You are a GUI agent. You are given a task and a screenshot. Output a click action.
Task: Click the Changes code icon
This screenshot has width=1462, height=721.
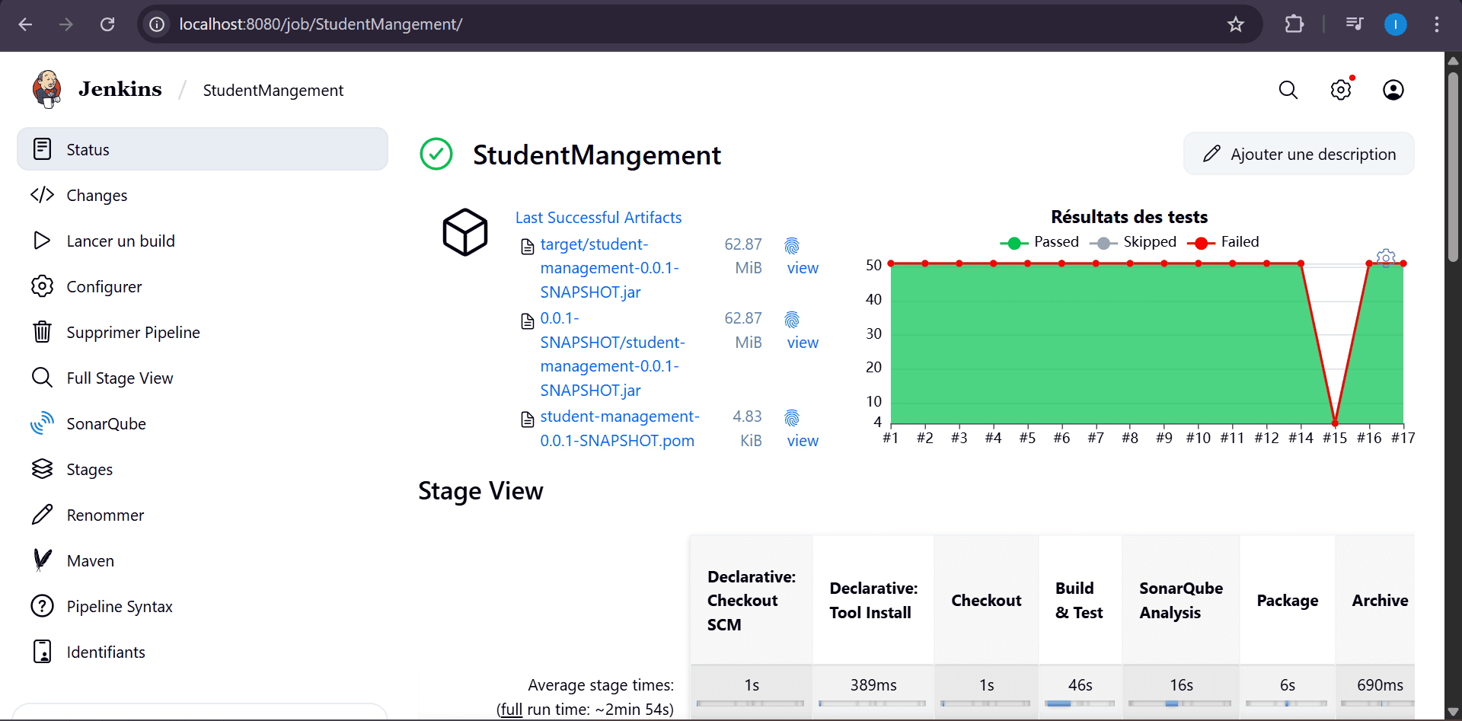pos(43,195)
